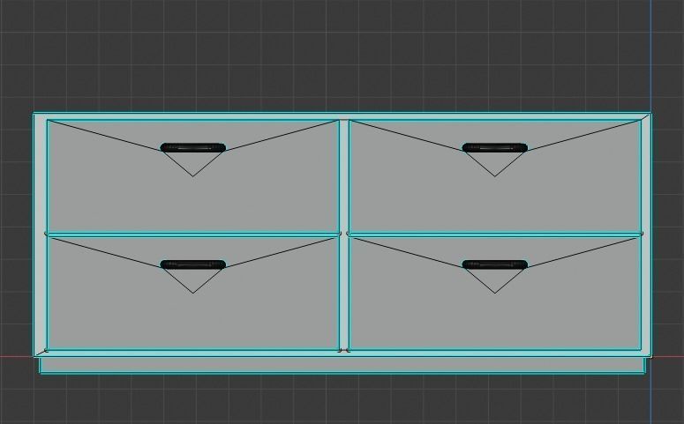This screenshot has width=684, height=424.
Task: Select the bottom-left drawer's black handle
Action: click(x=192, y=264)
